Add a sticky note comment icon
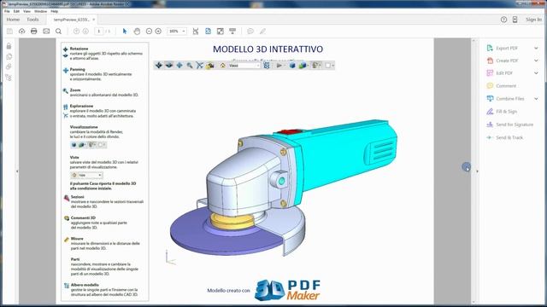The height and width of the screenshot is (307, 547). pyautogui.click(x=250, y=32)
